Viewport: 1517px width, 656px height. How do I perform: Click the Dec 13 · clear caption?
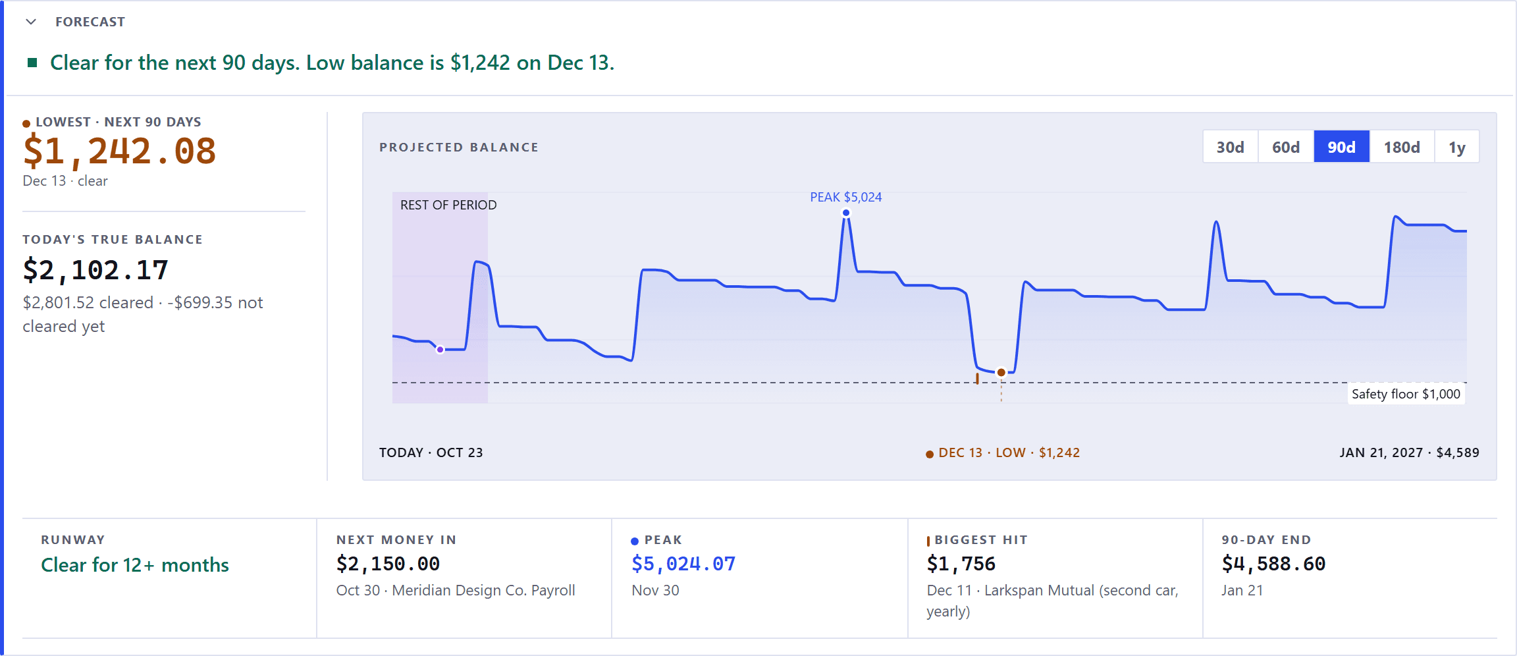click(65, 181)
